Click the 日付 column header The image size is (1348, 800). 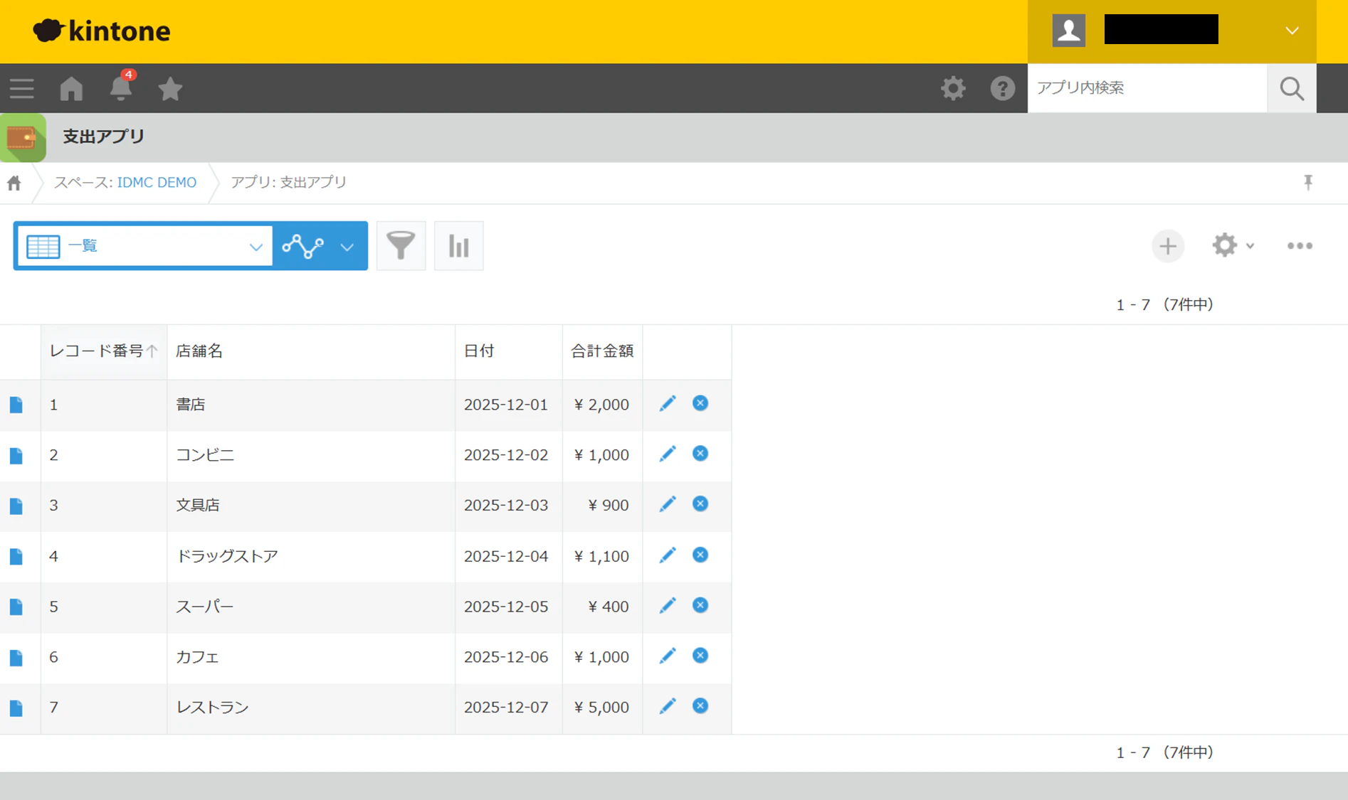click(x=509, y=351)
